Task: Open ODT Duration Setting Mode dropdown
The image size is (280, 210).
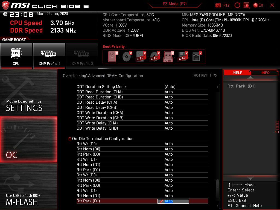Action: [170, 87]
